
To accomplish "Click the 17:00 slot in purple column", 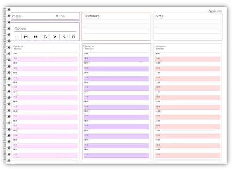I will [116, 131].
